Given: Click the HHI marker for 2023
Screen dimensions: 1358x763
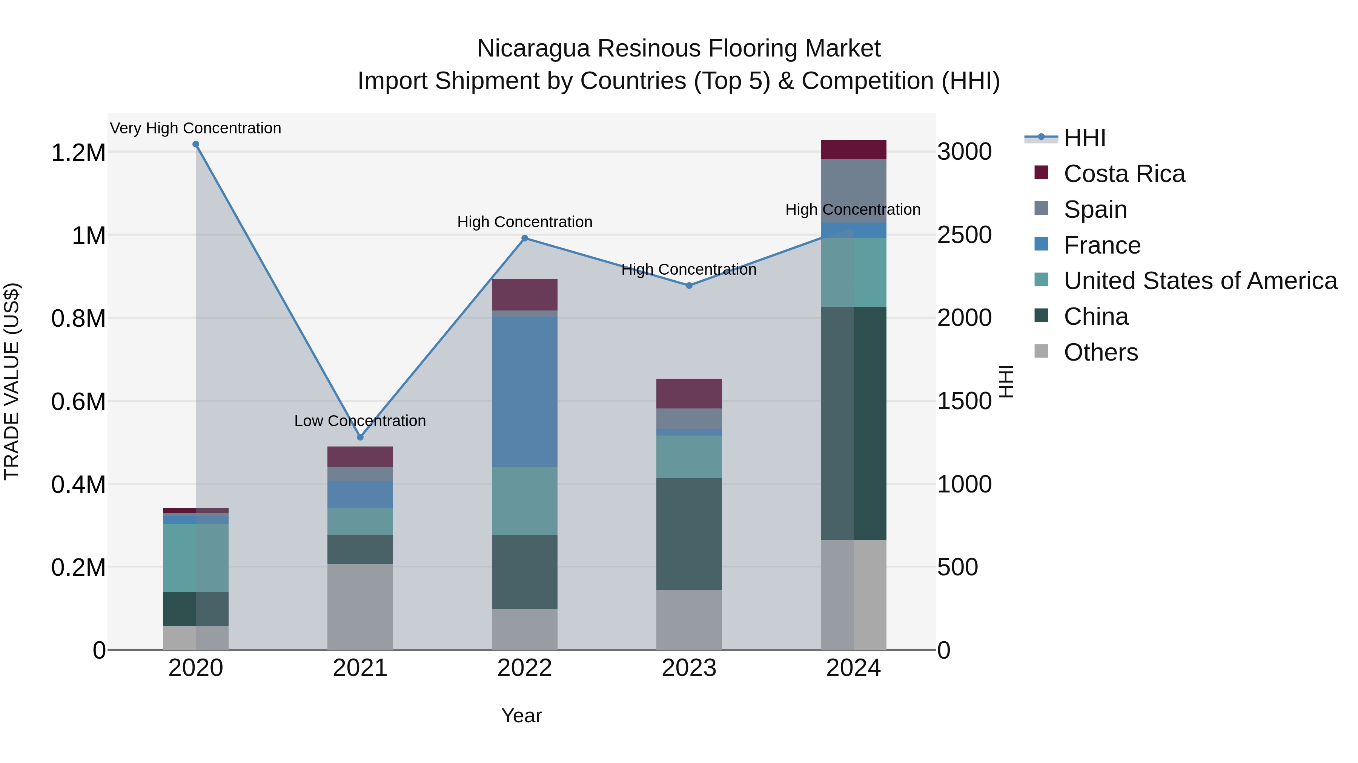Looking at the screenshot, I should (x=689, y=285).
